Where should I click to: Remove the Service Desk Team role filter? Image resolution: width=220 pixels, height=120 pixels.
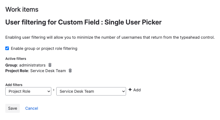click(70, 71)
